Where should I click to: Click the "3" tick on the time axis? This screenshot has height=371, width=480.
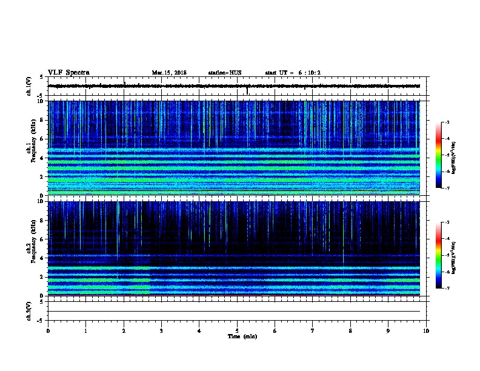click(x=161, y=331)
